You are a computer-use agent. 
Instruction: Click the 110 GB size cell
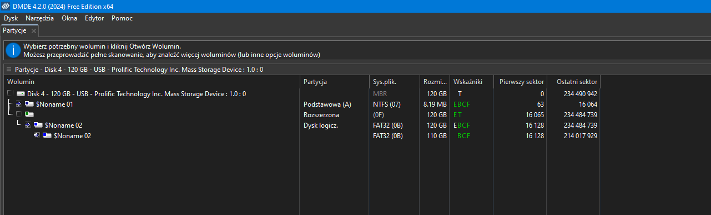(x=437, y=136)
